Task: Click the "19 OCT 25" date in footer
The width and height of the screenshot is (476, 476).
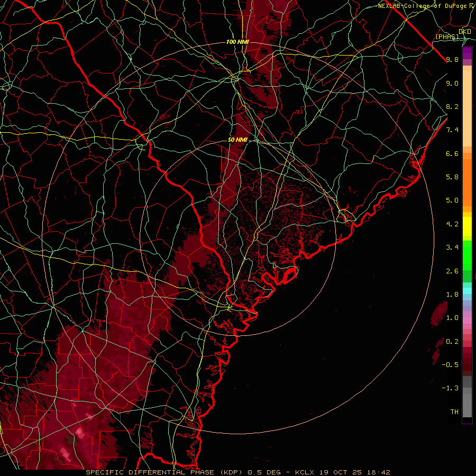Action: coord(341,472)
